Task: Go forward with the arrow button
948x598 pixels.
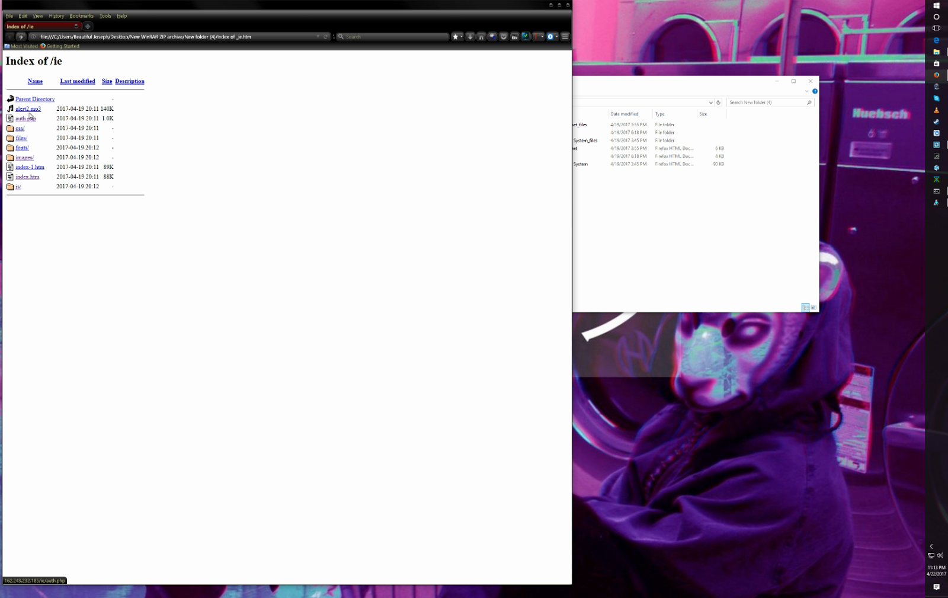Action: [21, 37]
